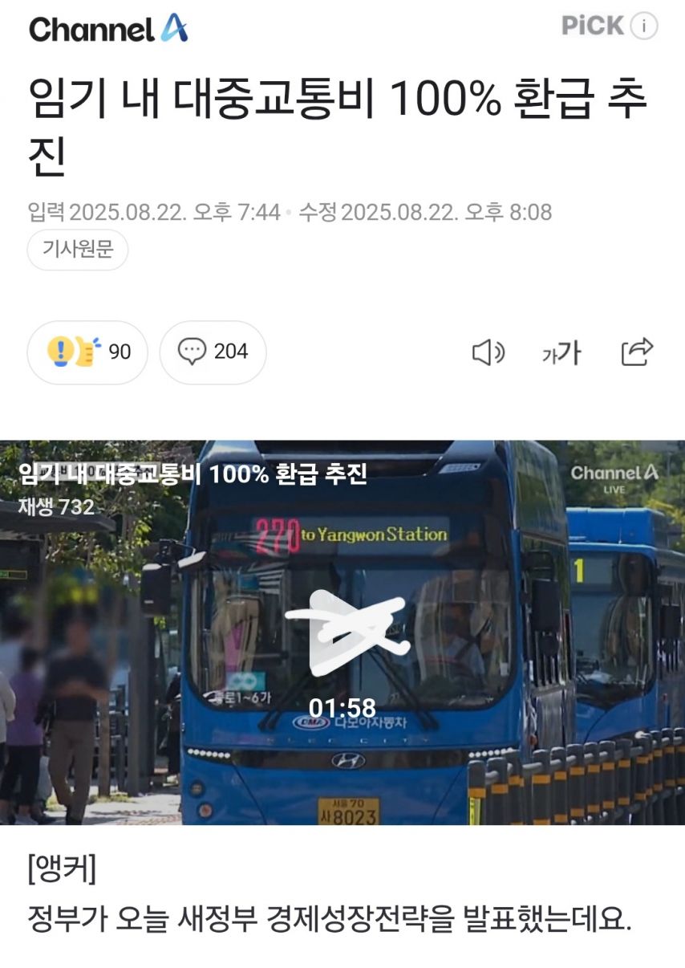Tap the Channel A LIVE watermark

614,477
